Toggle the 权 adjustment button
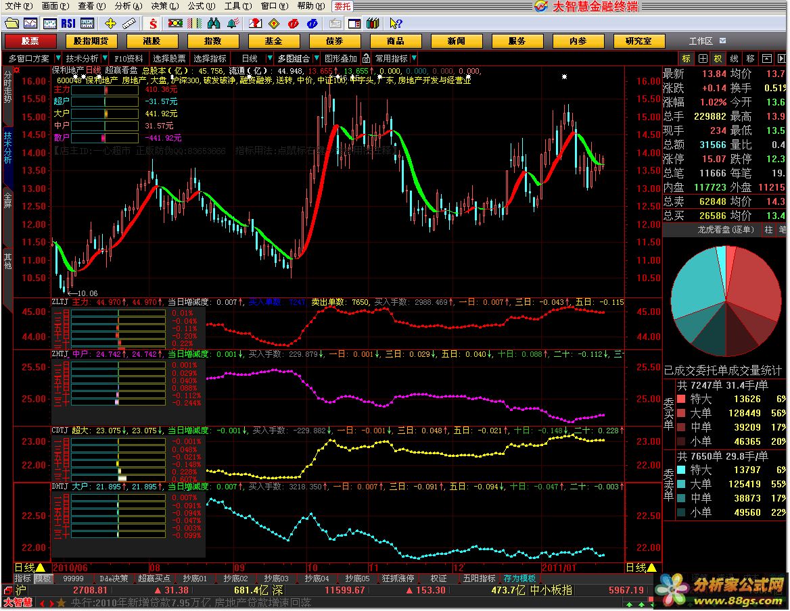 [718, 58]
